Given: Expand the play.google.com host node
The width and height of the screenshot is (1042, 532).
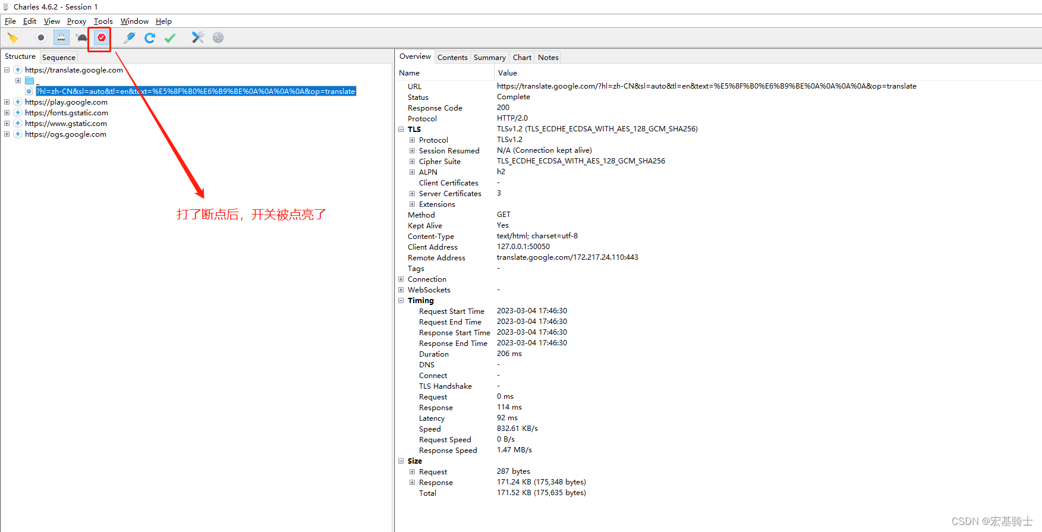Looking at the screenshot, I should [x=7, y=102].
